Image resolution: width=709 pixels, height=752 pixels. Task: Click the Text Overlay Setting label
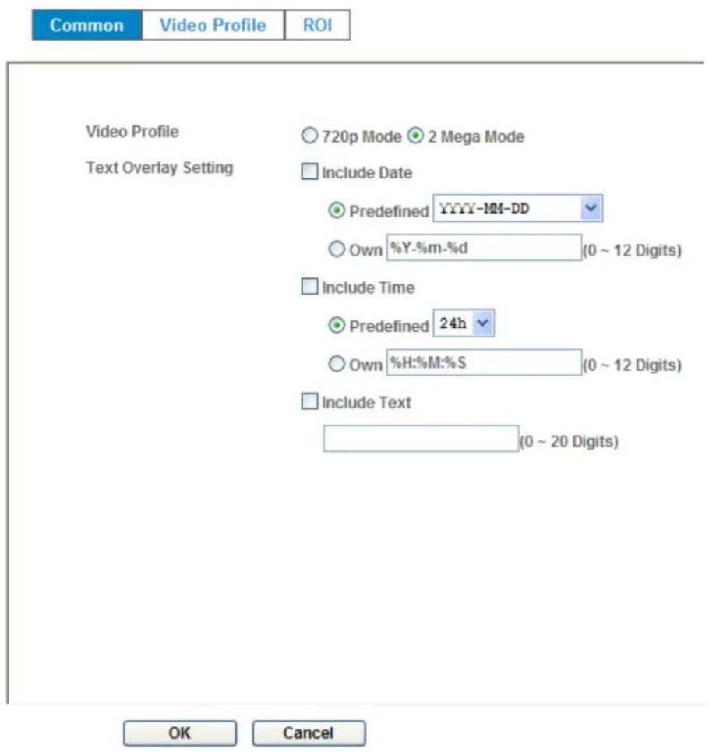[x=160, y=168]
